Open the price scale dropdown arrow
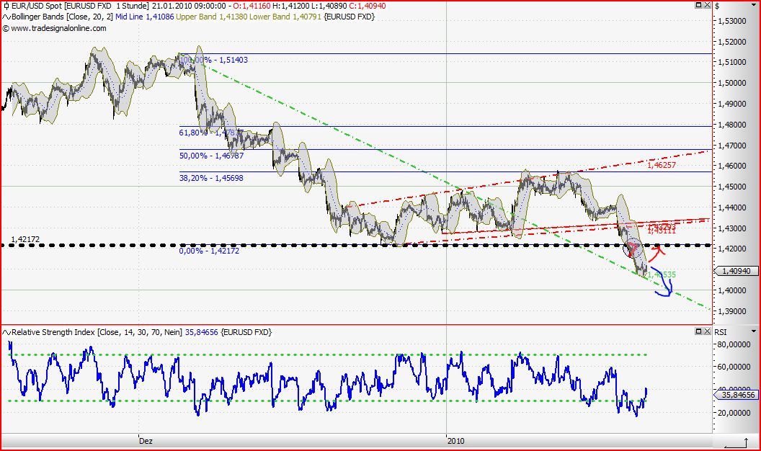 point(753,4)
